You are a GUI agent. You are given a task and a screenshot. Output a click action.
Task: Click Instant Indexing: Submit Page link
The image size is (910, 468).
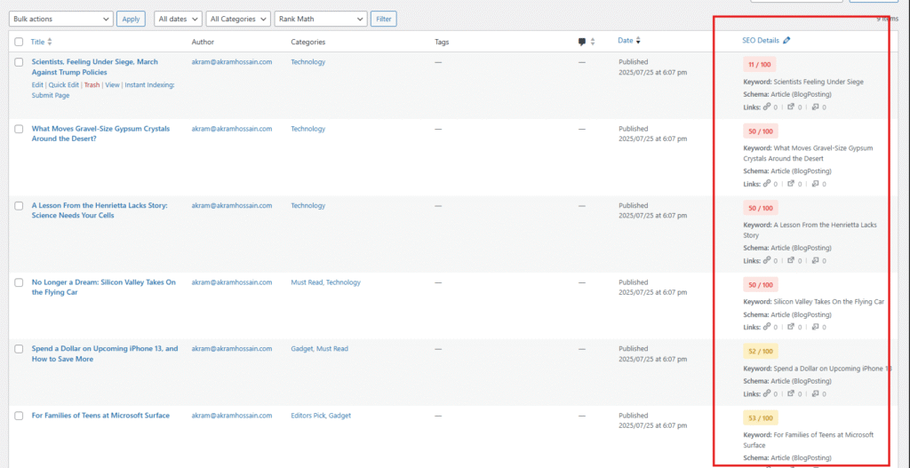tap(103, 90)
